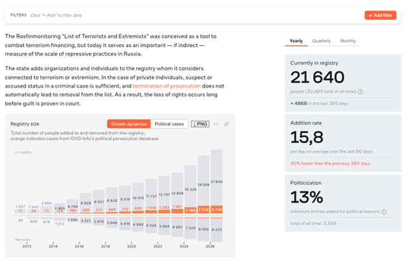This screenshot has height=263, width=414.
Task: Click the 2024 axis year label
Action: 184,246
